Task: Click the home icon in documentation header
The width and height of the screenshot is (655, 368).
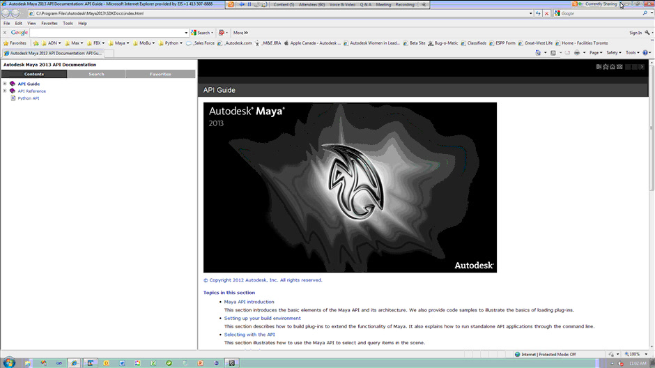Action: 612,67
